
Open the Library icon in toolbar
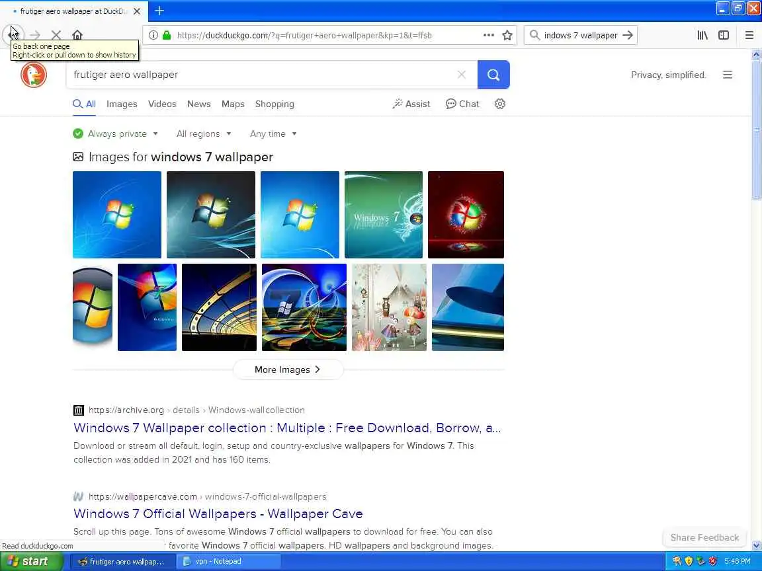[x=702, y=35]
